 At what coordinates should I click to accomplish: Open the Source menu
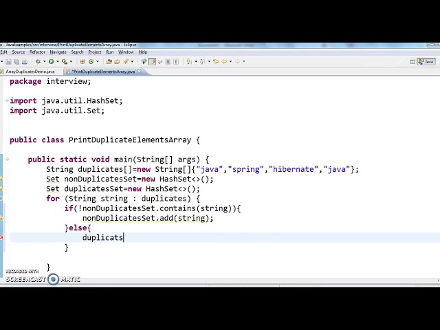pos(19,52)
